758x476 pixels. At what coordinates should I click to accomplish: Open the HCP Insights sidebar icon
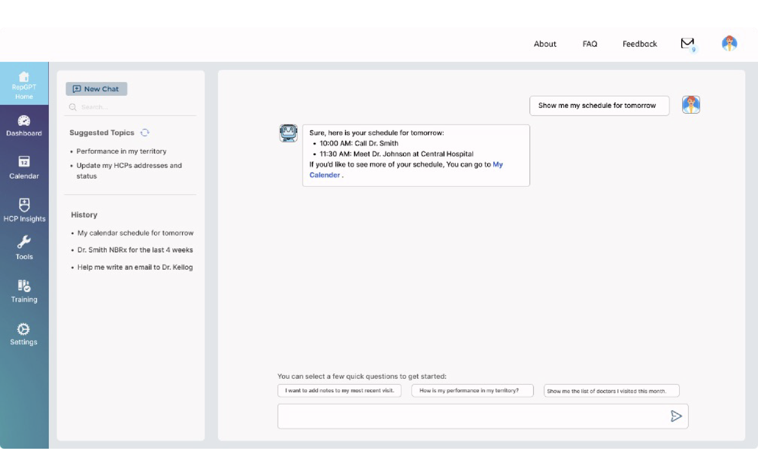click(24, 205)
